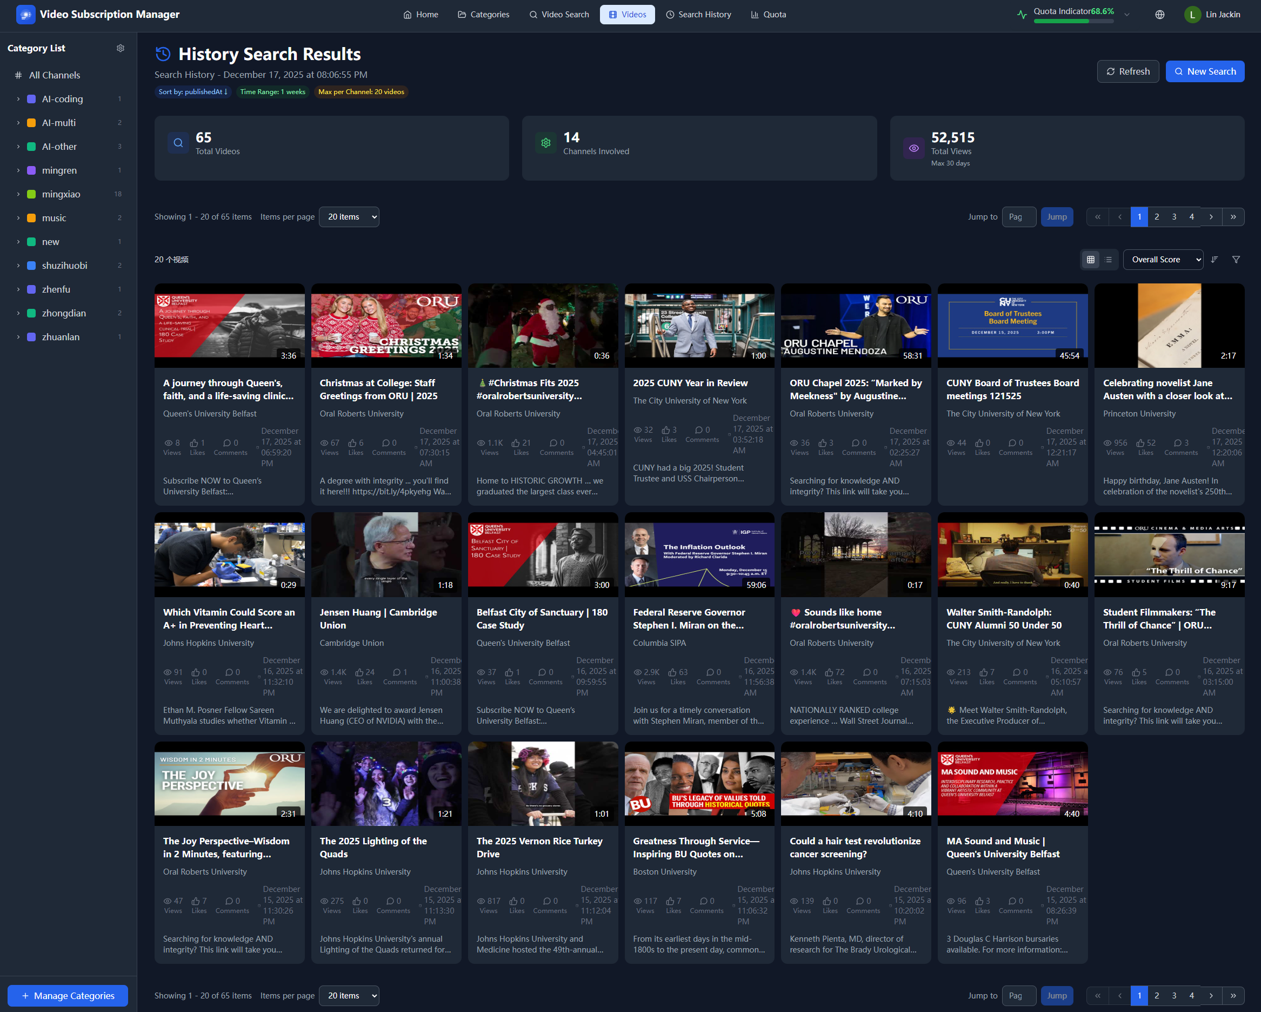Click likes icon on Federal Reserve Governor card
This screenshot has width=1261, height=1012.
click(672, 672)
